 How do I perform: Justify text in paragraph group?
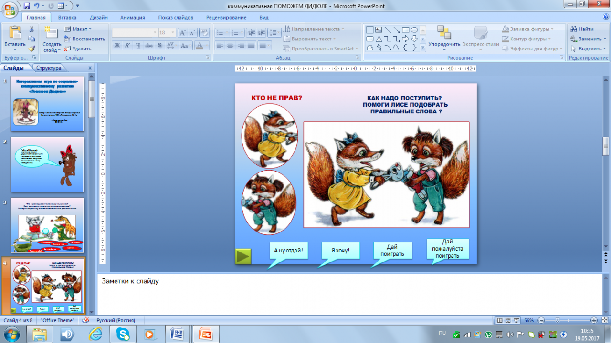251,46
